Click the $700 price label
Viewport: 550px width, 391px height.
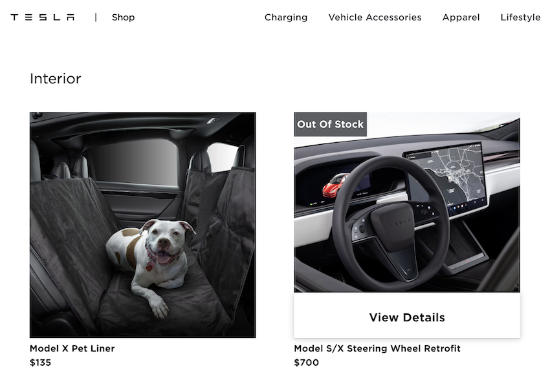point(306,363)
